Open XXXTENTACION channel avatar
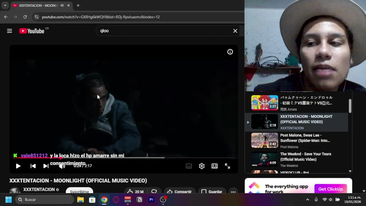The image size is (366, 206). click(15, 191)
